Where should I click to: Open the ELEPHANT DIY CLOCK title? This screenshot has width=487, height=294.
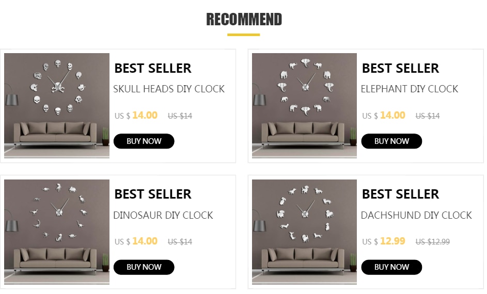click(410, 89)
